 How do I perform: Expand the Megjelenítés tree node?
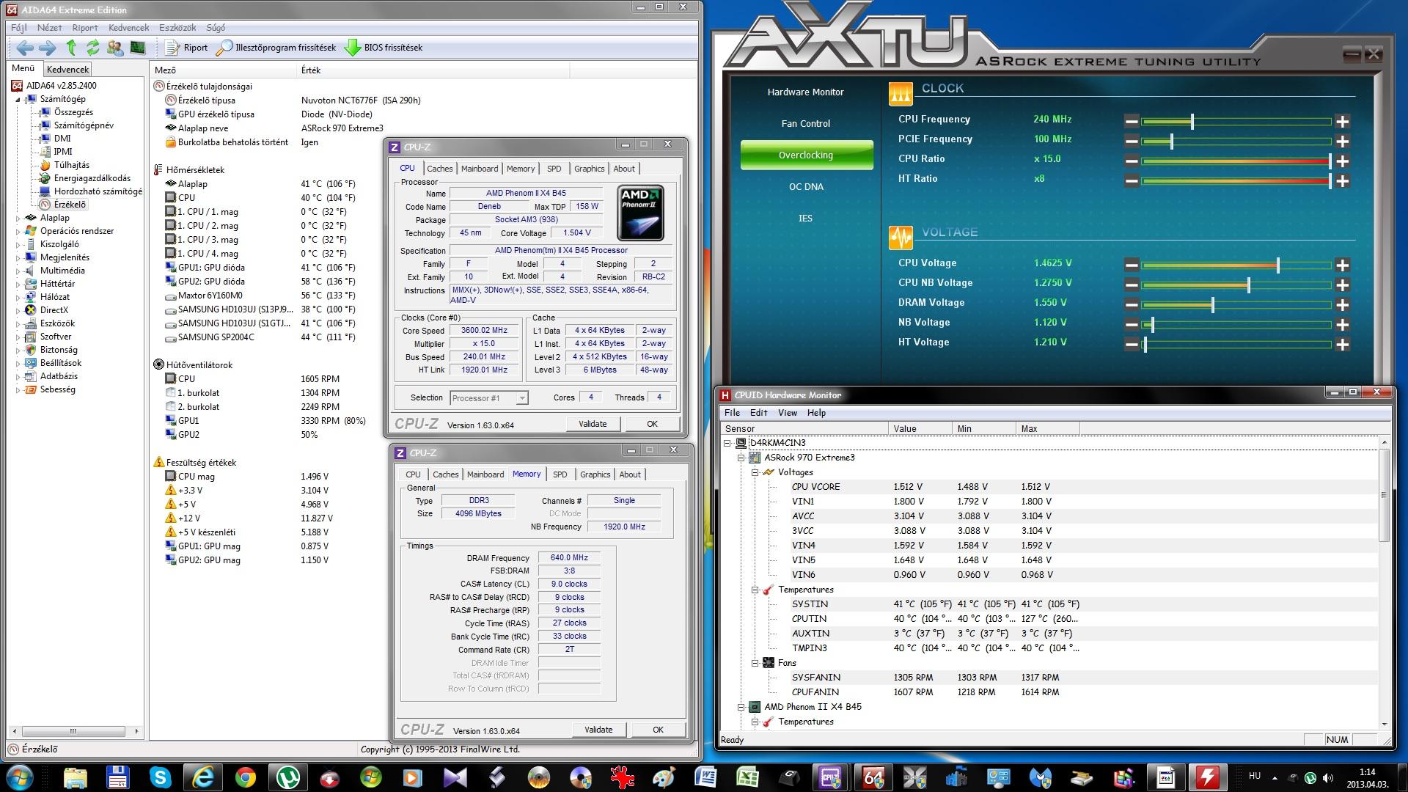point(18,257)
